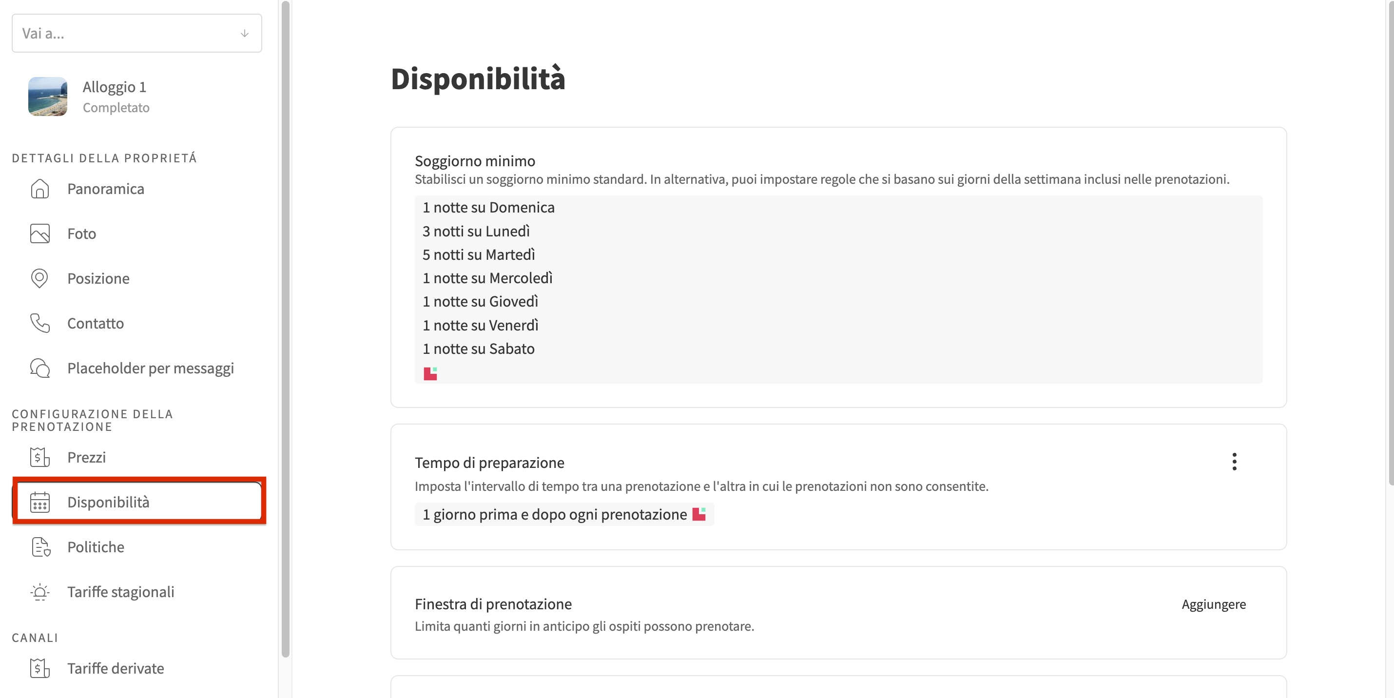Click the Placeholder per messaggi chat icon
The width and height of the screenshot is (1394, 698).
click(x=39, y=368)
